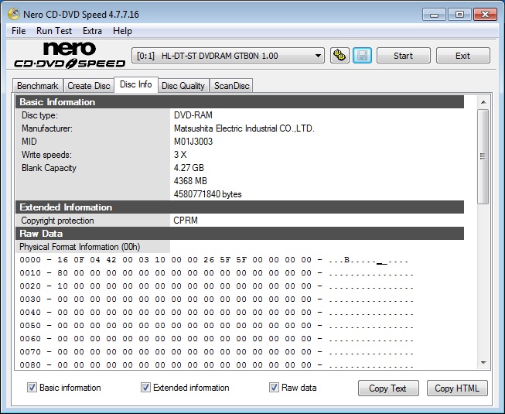
Task: Open the drive selection dropdown
Action: click(x=227, y=56)
